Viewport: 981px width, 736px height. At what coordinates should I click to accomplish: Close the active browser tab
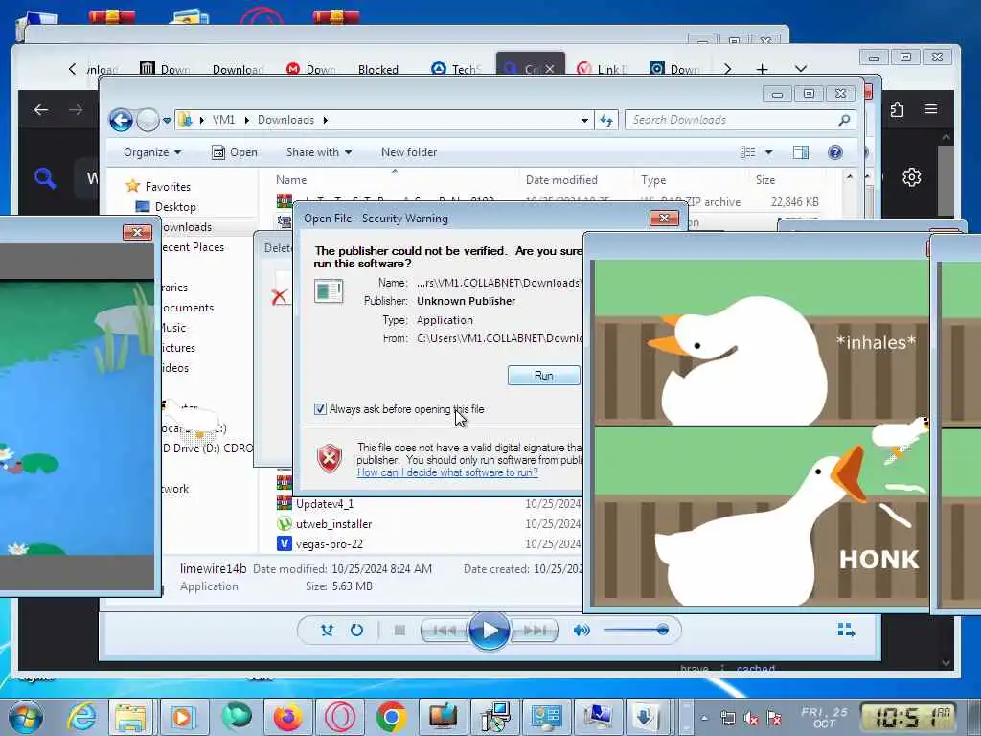coord(549,69)
